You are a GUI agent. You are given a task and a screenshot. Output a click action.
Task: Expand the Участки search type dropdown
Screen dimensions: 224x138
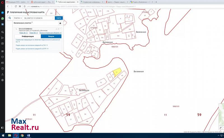coord(18,18)
